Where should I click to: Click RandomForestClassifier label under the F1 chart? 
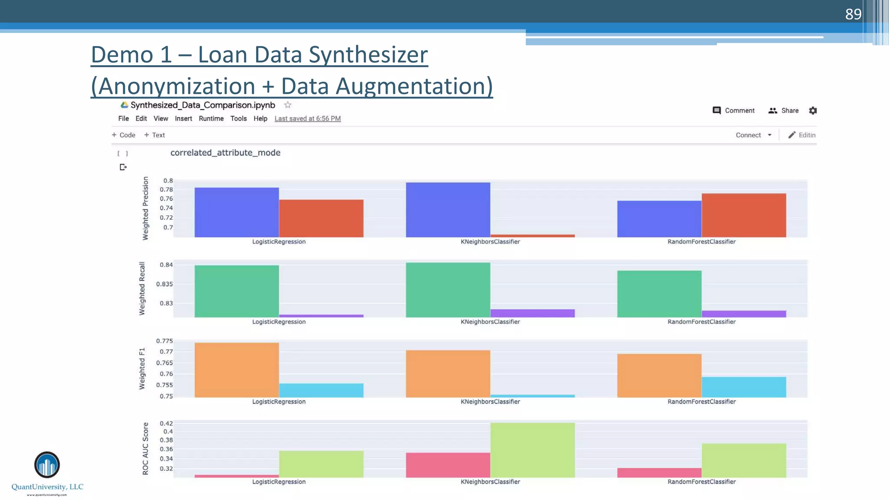701,401
